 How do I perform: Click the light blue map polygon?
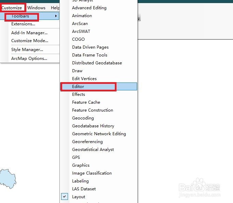(x=8, y=179)
